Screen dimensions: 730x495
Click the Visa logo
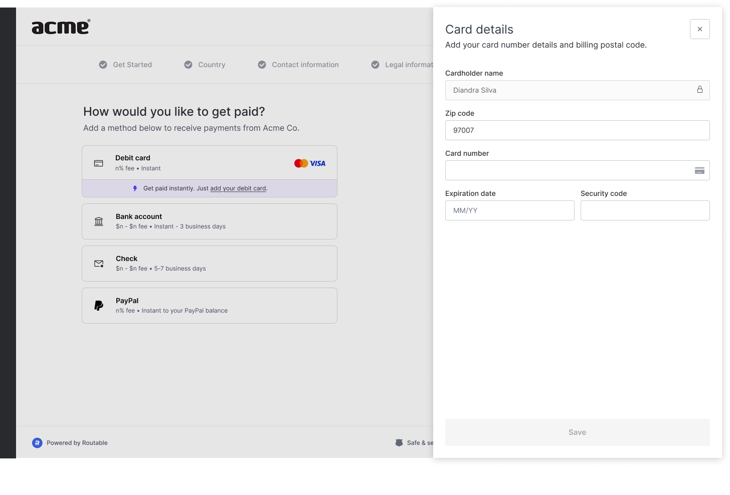(317, 163)
